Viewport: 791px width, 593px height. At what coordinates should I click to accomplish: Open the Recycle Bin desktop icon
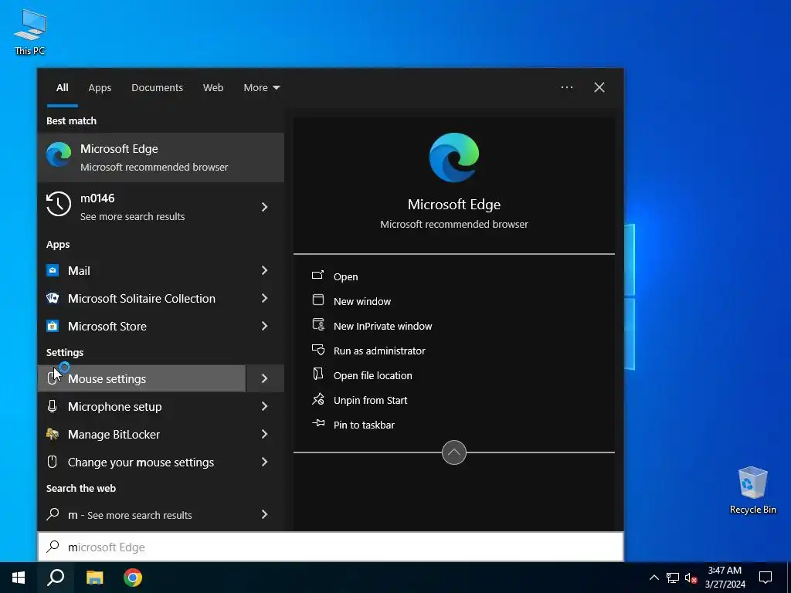tap(752, 490)
